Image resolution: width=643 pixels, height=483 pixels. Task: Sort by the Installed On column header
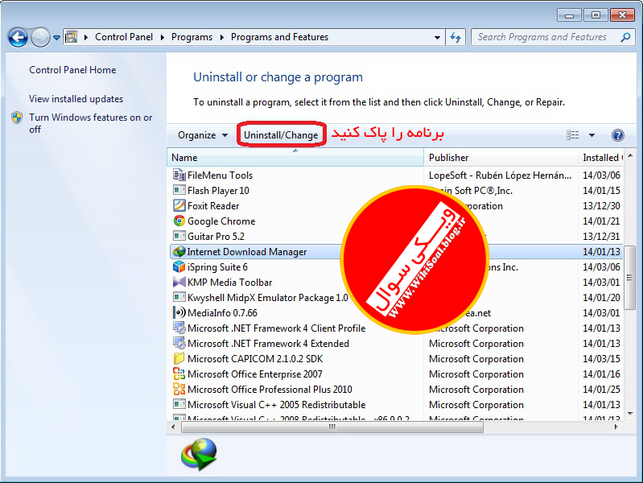[x=601, y=158]
